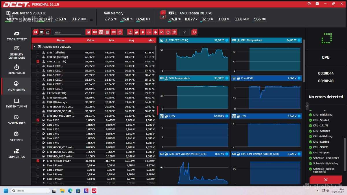Open Stability Test from the sidebar

point(17,36)
